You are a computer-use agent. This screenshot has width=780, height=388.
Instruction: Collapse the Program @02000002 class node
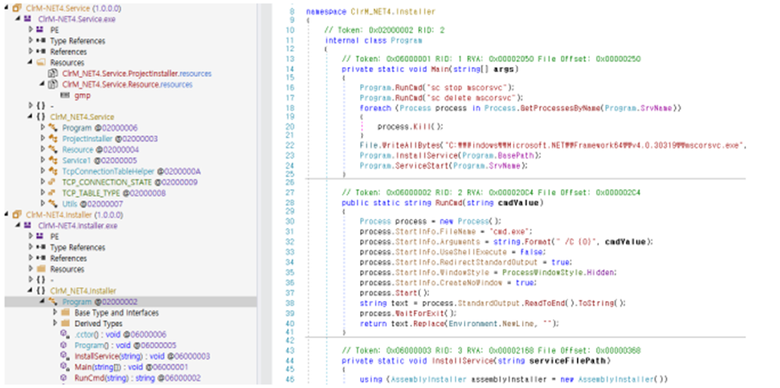coord(42,301)
